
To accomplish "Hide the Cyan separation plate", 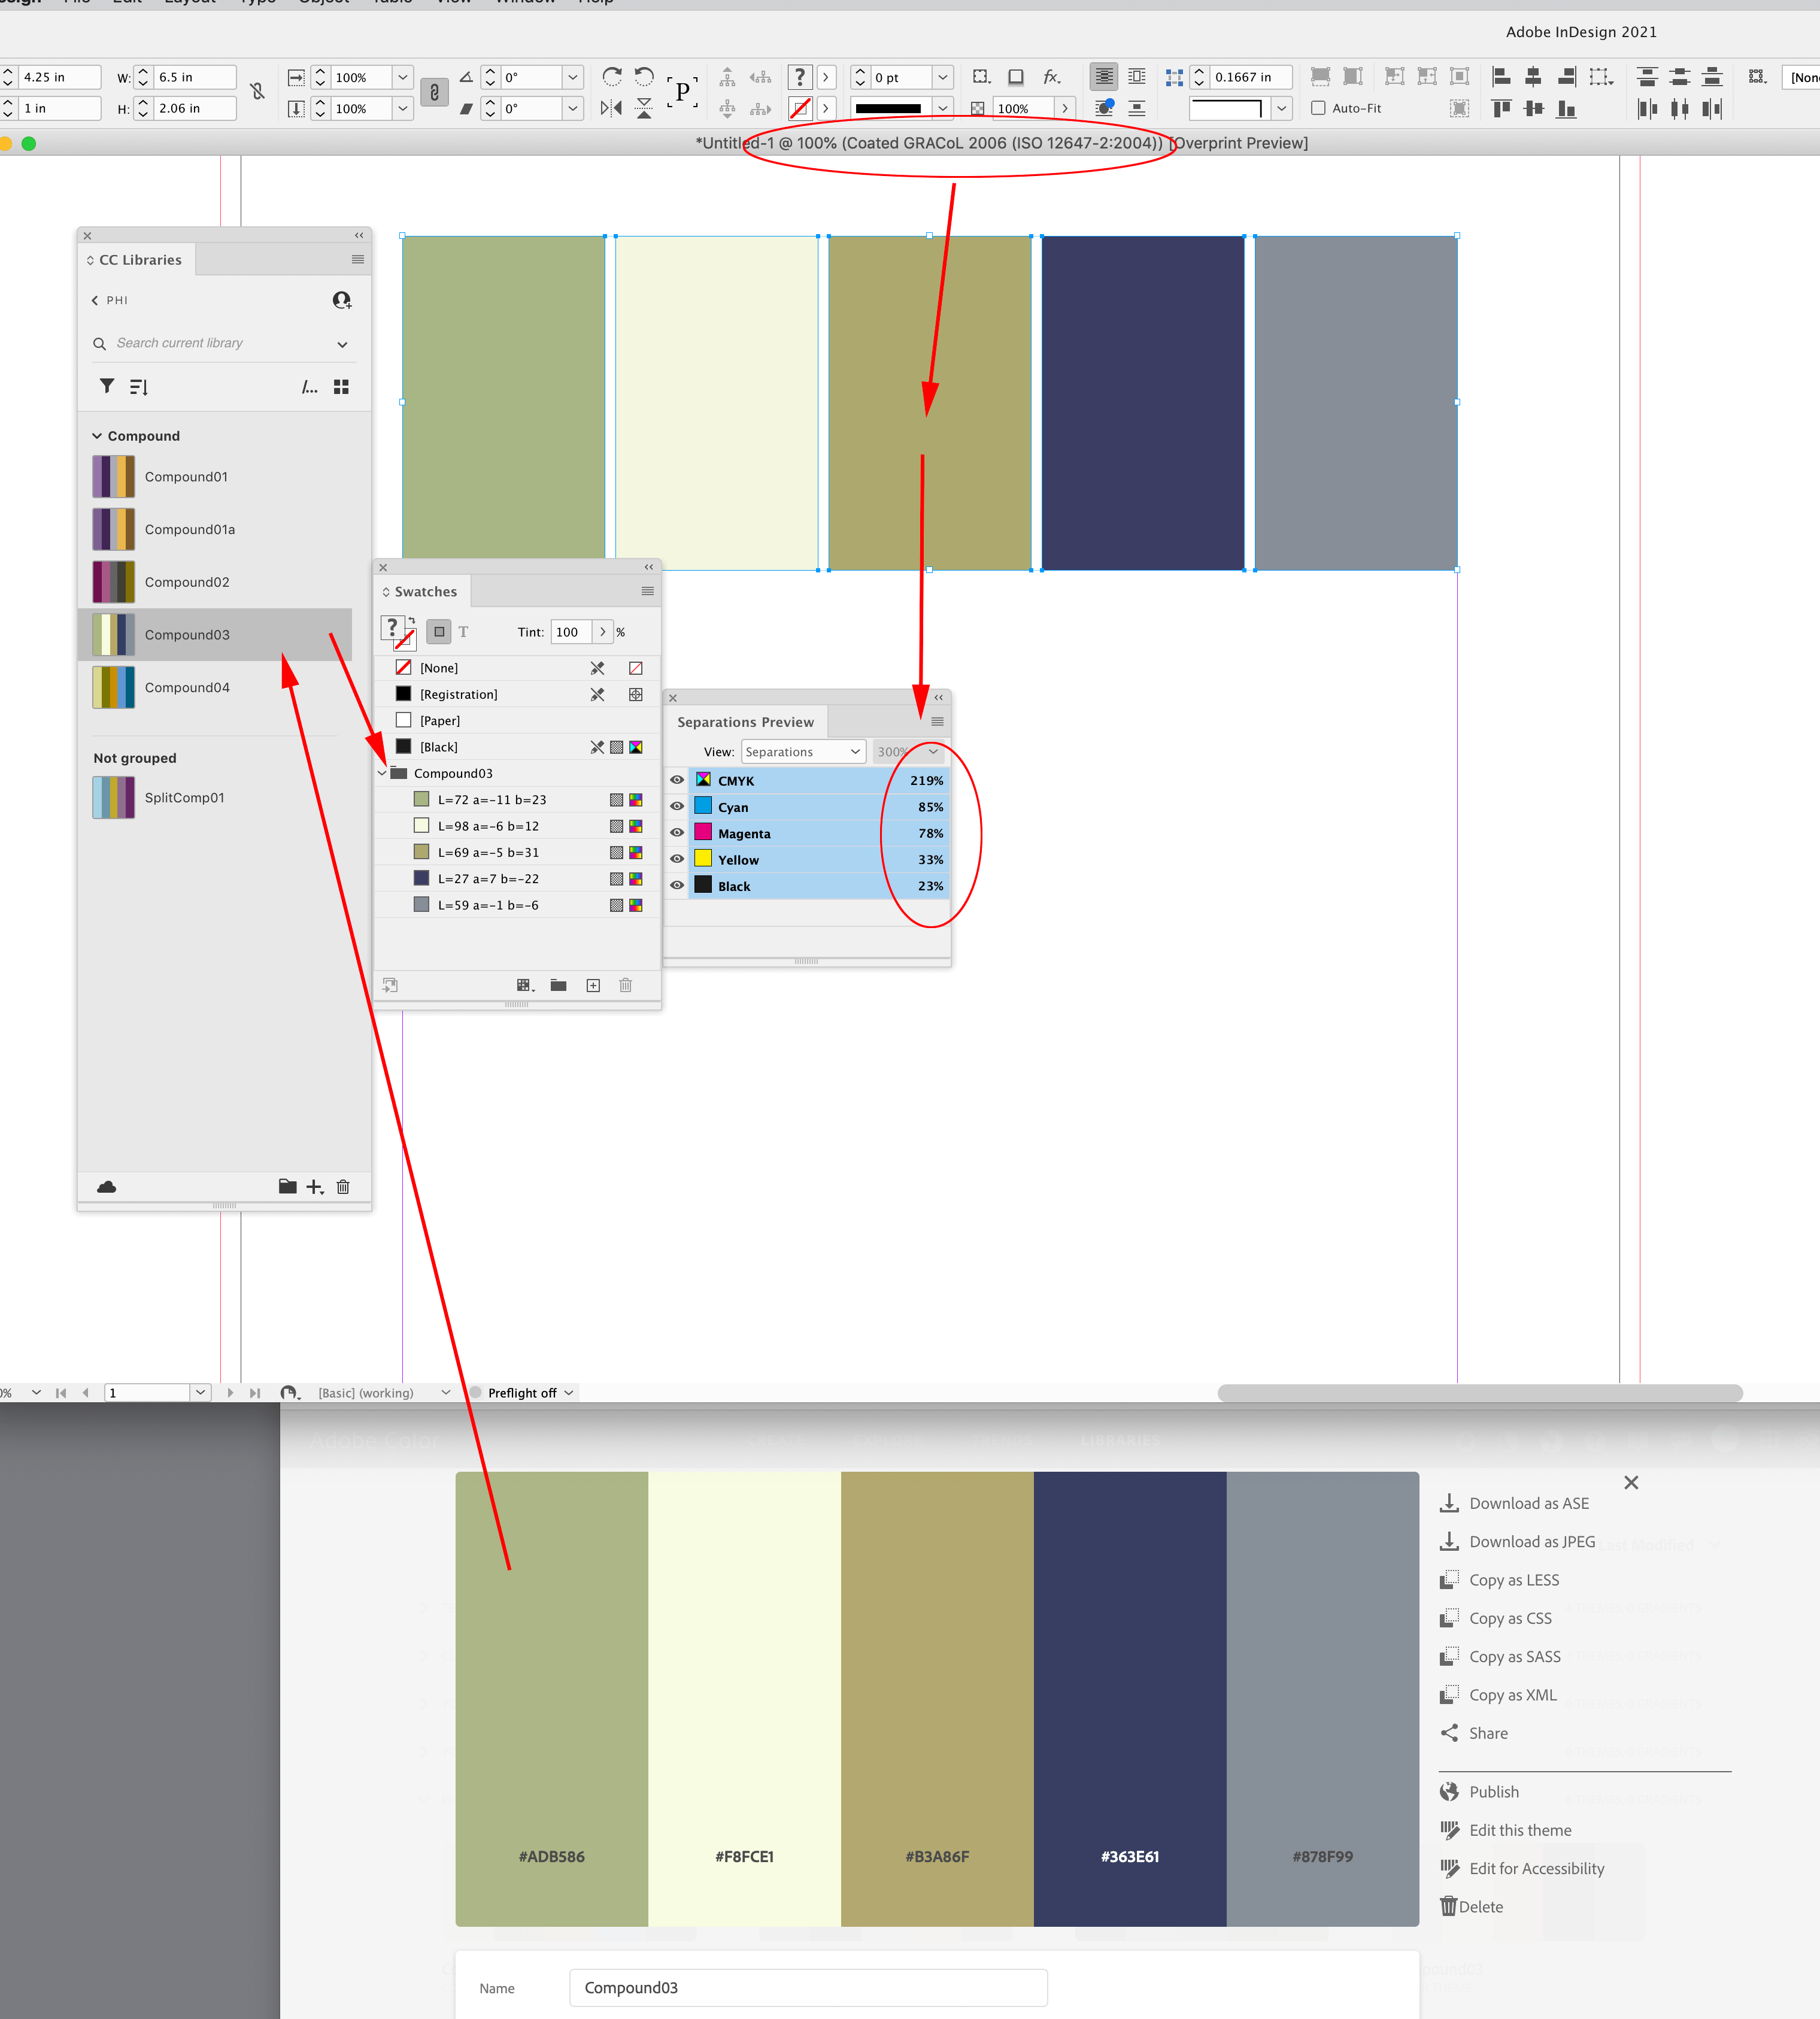I will (677, 807).
